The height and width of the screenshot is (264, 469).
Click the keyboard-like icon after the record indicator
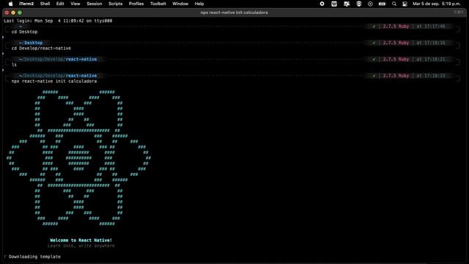334,4
